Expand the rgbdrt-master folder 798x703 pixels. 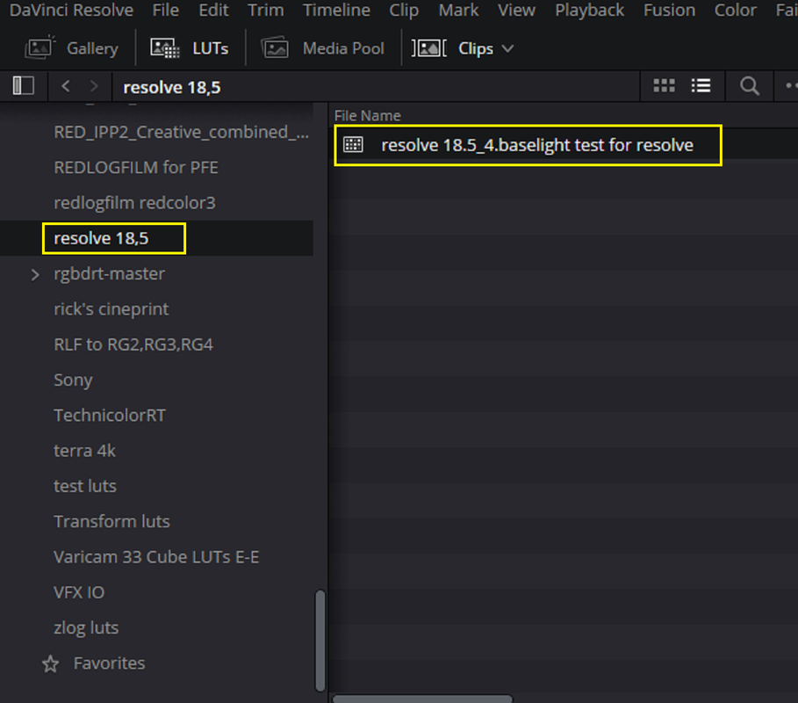(x=35, y=274)
